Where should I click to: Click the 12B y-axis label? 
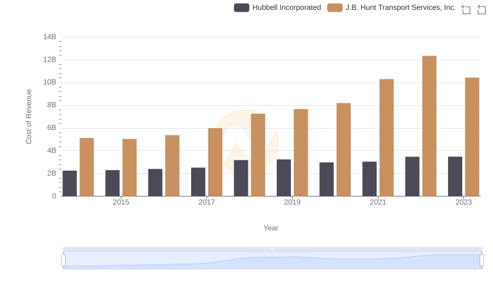pos(50,60)
